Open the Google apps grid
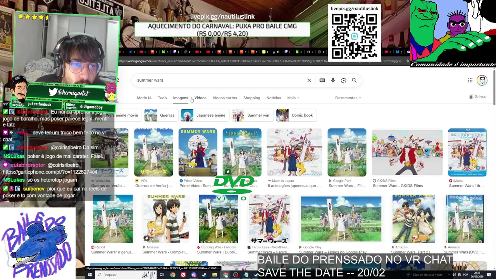 click(x=470, y=80)
